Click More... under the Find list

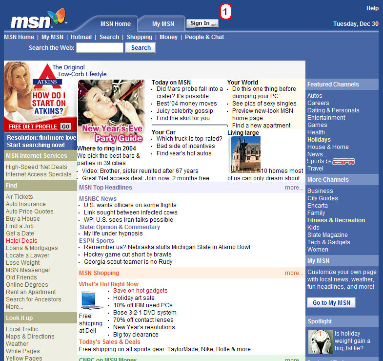pyautogui.click(x=15, y=307)
